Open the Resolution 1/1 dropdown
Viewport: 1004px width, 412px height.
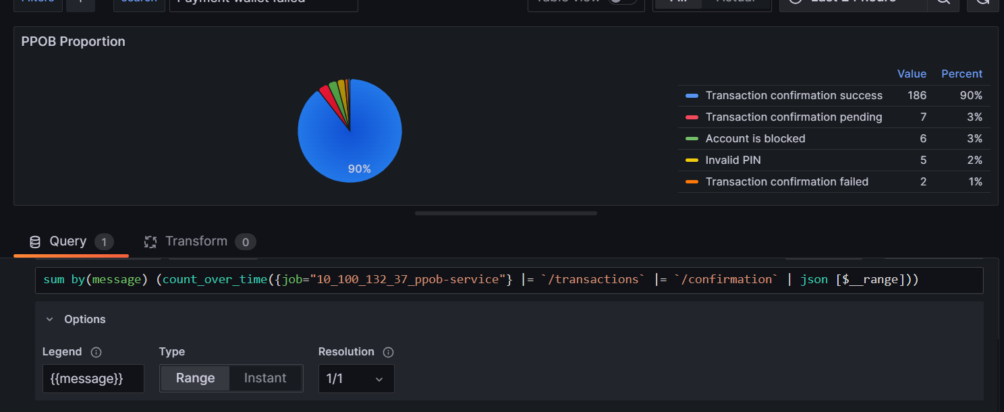[x=356, y=379]
